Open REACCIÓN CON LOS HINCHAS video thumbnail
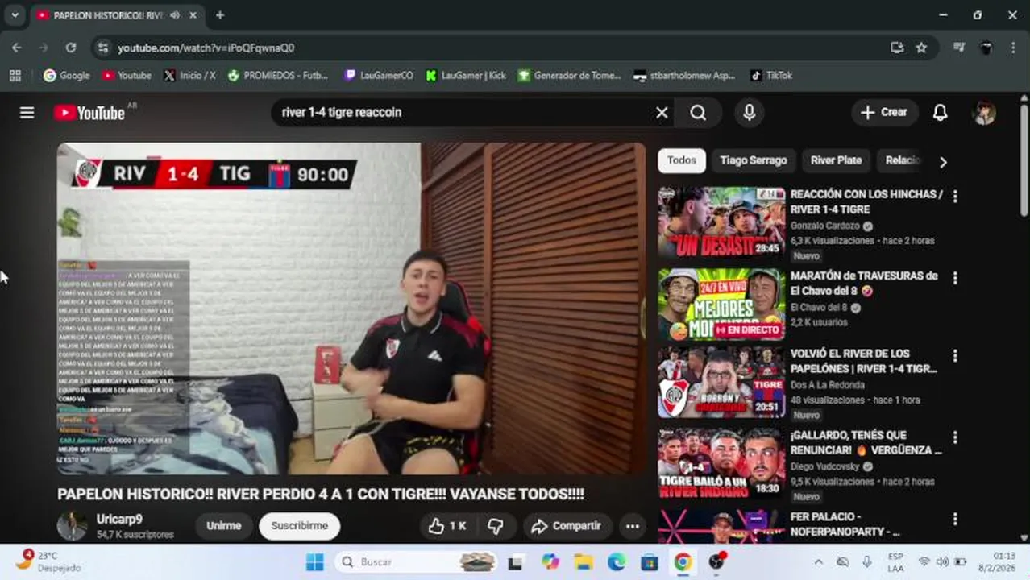This screenshot has height=580, width=1030. [721, 222]
